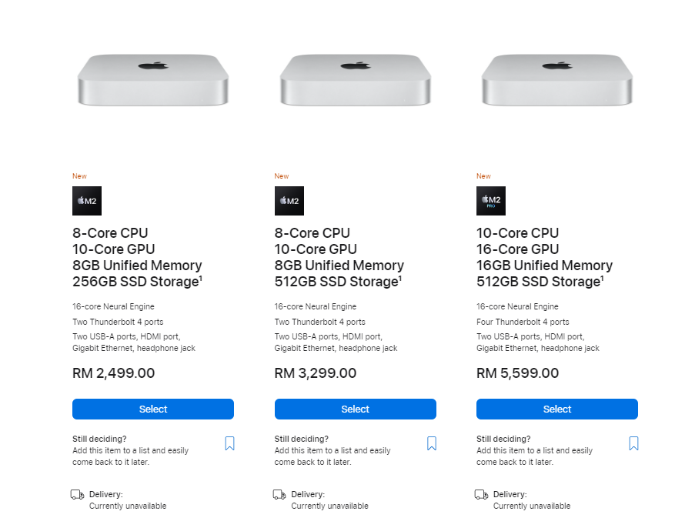The image size is (675, 518).
Task: Select the 8GB 512GB SSD Mac mini
Action: [355, 409]
